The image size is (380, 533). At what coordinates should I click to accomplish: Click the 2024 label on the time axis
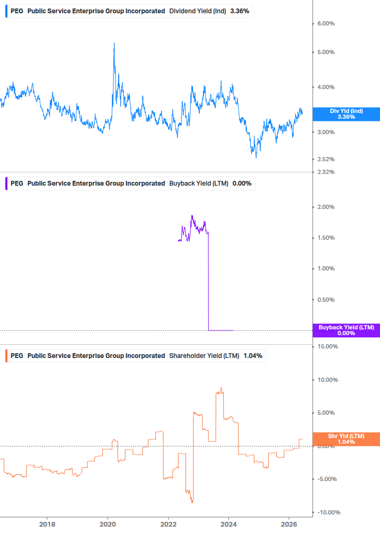coord(228,524)
